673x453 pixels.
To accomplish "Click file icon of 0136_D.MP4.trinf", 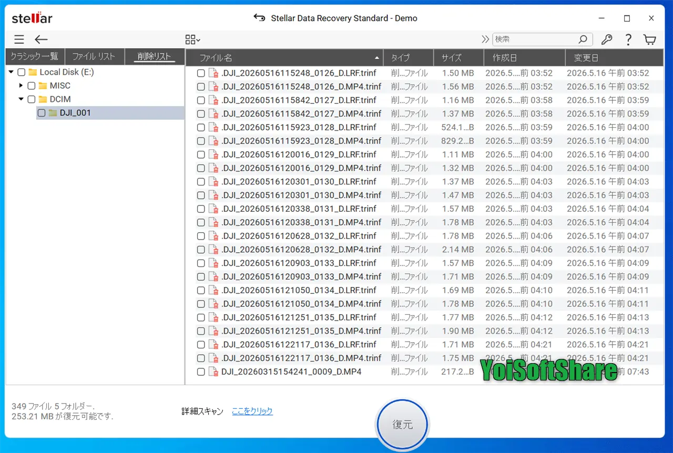I will (213, 358).
